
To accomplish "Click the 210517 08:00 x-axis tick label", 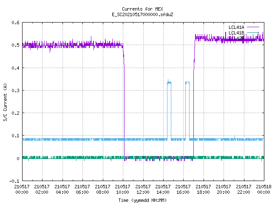I will click(102, 189).
